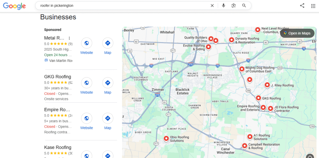Screen dimensions: 319x158
Task: Click into the search query input field
Action: coord(125,6)
